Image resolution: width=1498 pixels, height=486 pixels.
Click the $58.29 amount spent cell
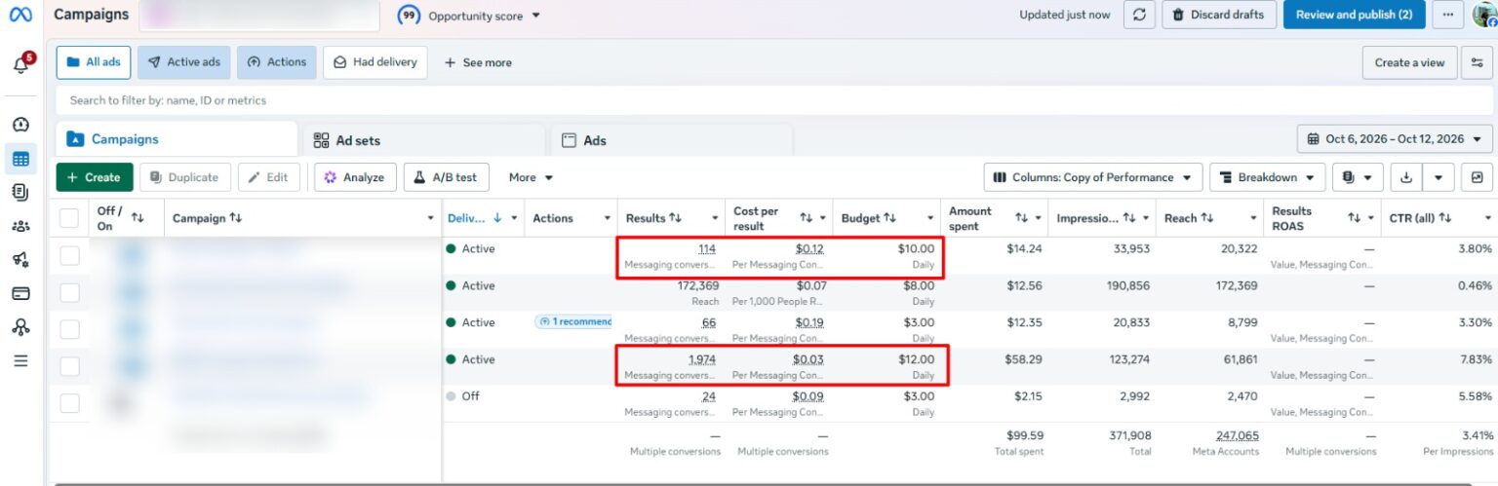[x=1023, y=359]
